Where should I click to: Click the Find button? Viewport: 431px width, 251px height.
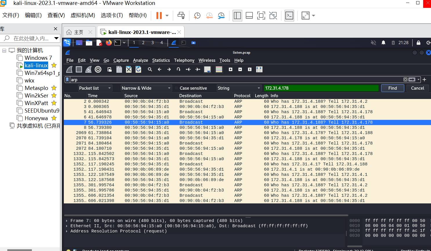pos(392,88)
